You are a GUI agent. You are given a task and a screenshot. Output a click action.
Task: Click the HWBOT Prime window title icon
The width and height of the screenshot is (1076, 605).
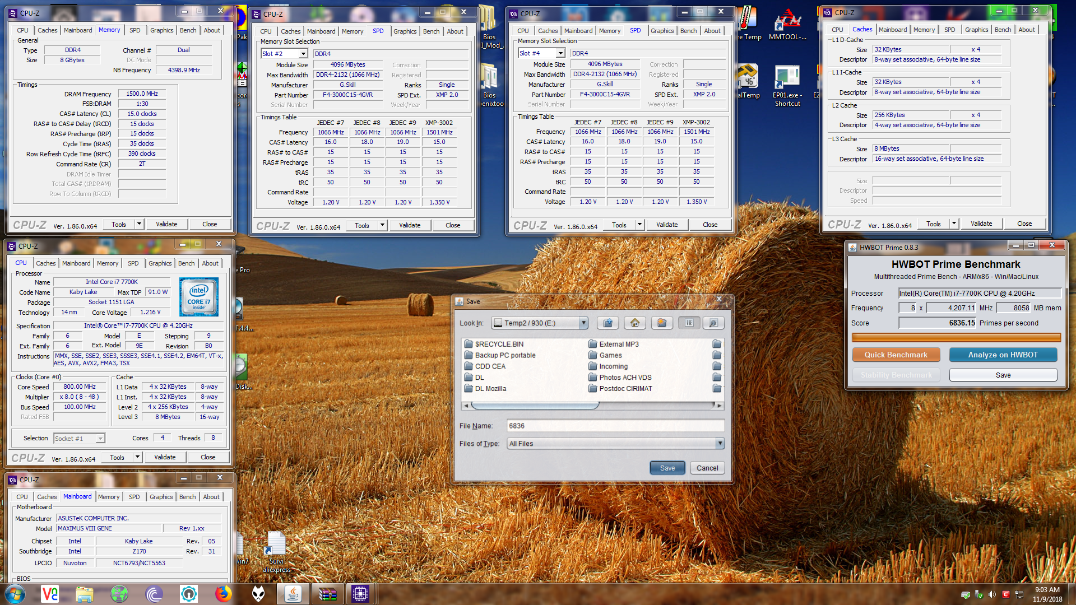click(x=852, y=247)
